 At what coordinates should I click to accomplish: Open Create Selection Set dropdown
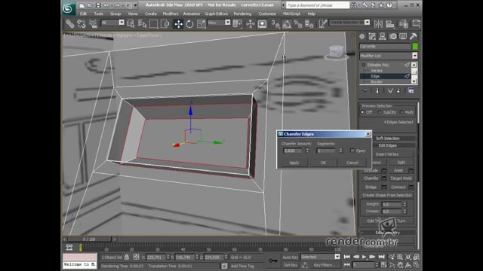pos(367,23)
